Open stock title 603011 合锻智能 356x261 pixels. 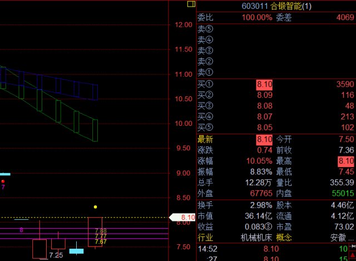click(x=277, y=6)
